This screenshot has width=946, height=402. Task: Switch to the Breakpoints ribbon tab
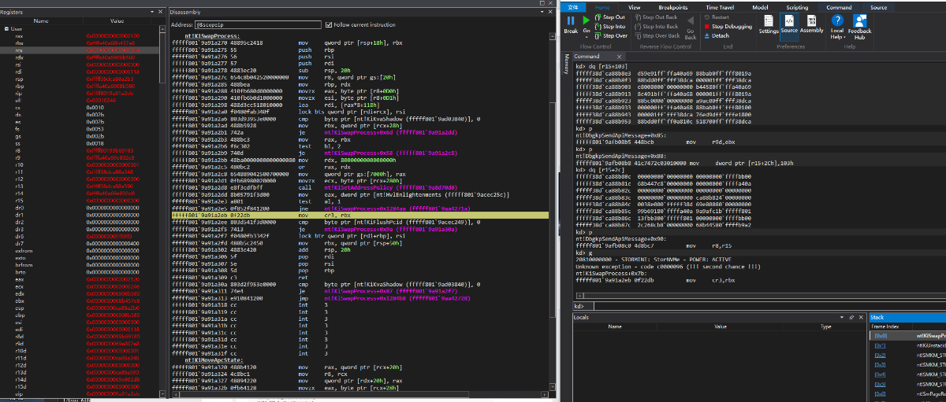pyautogui.click(x=672, y=7)
